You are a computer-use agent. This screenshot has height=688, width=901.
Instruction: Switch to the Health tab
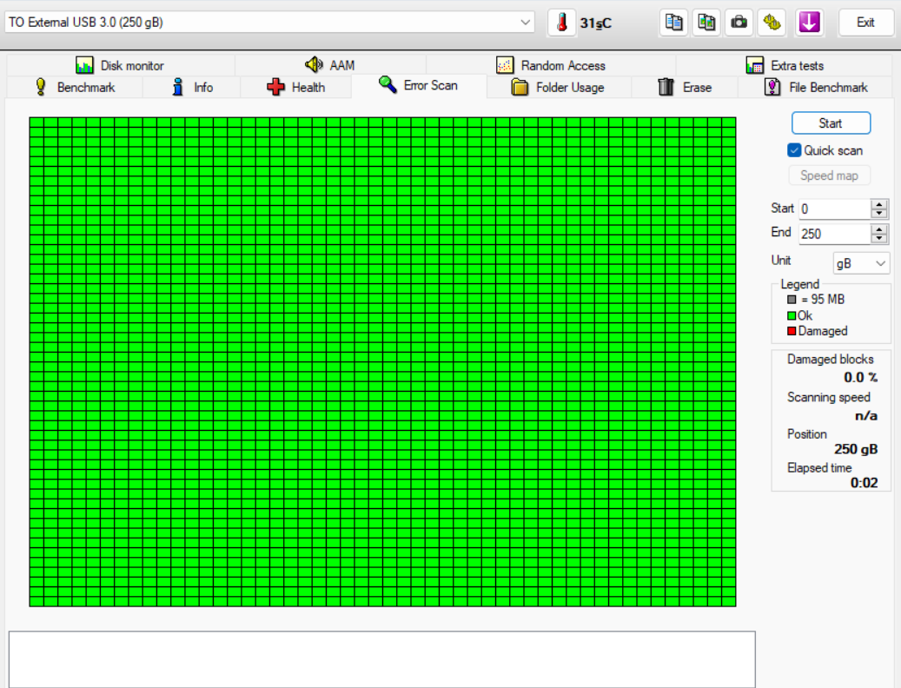pyautogui.click(x=296, y=87)
